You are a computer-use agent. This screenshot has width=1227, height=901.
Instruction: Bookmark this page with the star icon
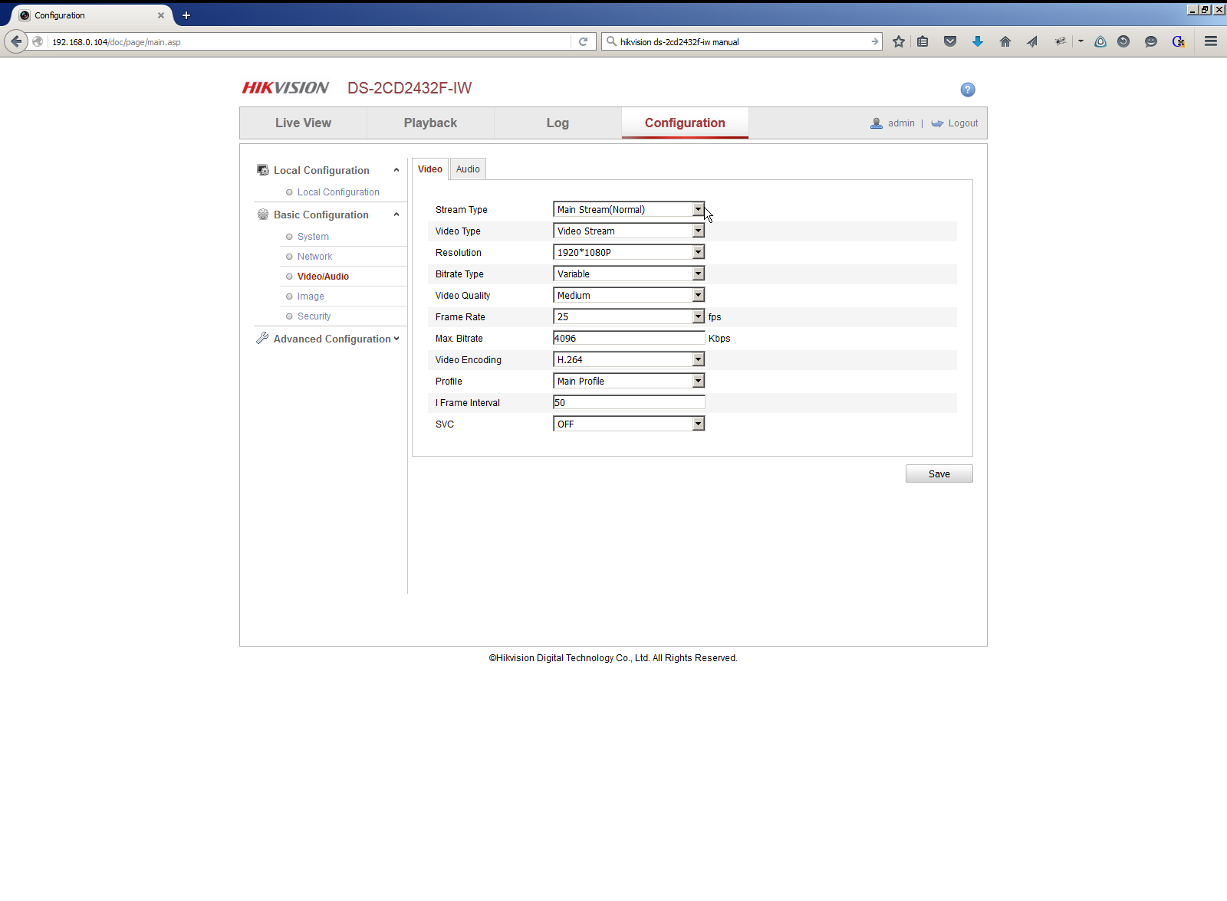[899, 42]
